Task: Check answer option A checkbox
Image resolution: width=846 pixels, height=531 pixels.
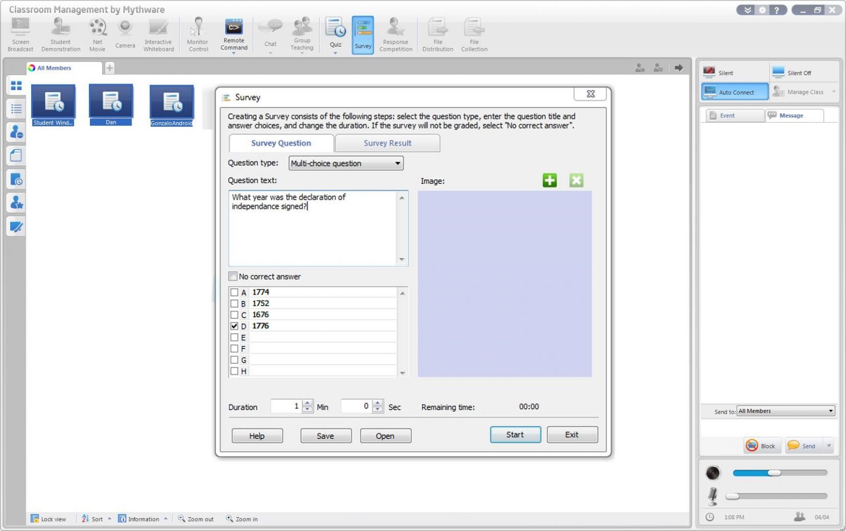Action: pyautogui.click(x=234, y=292)
